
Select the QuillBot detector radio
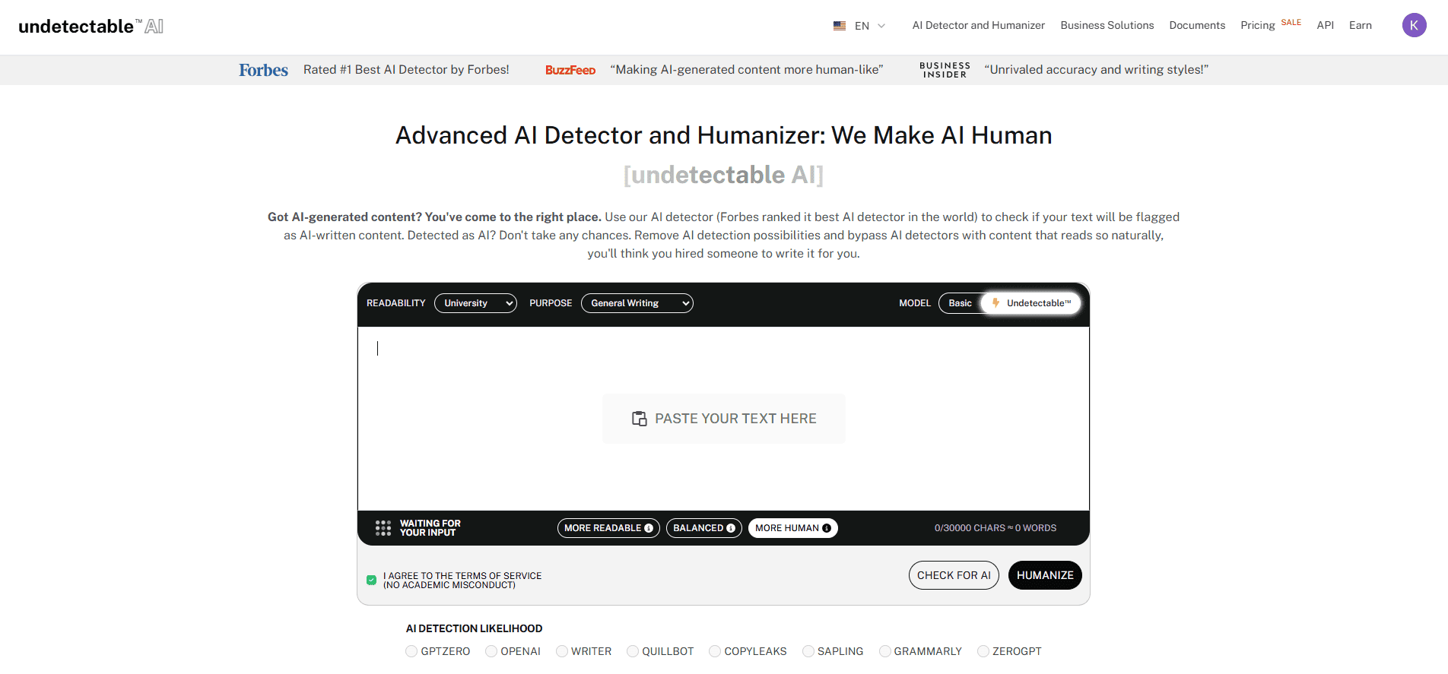tap(633, 651)
